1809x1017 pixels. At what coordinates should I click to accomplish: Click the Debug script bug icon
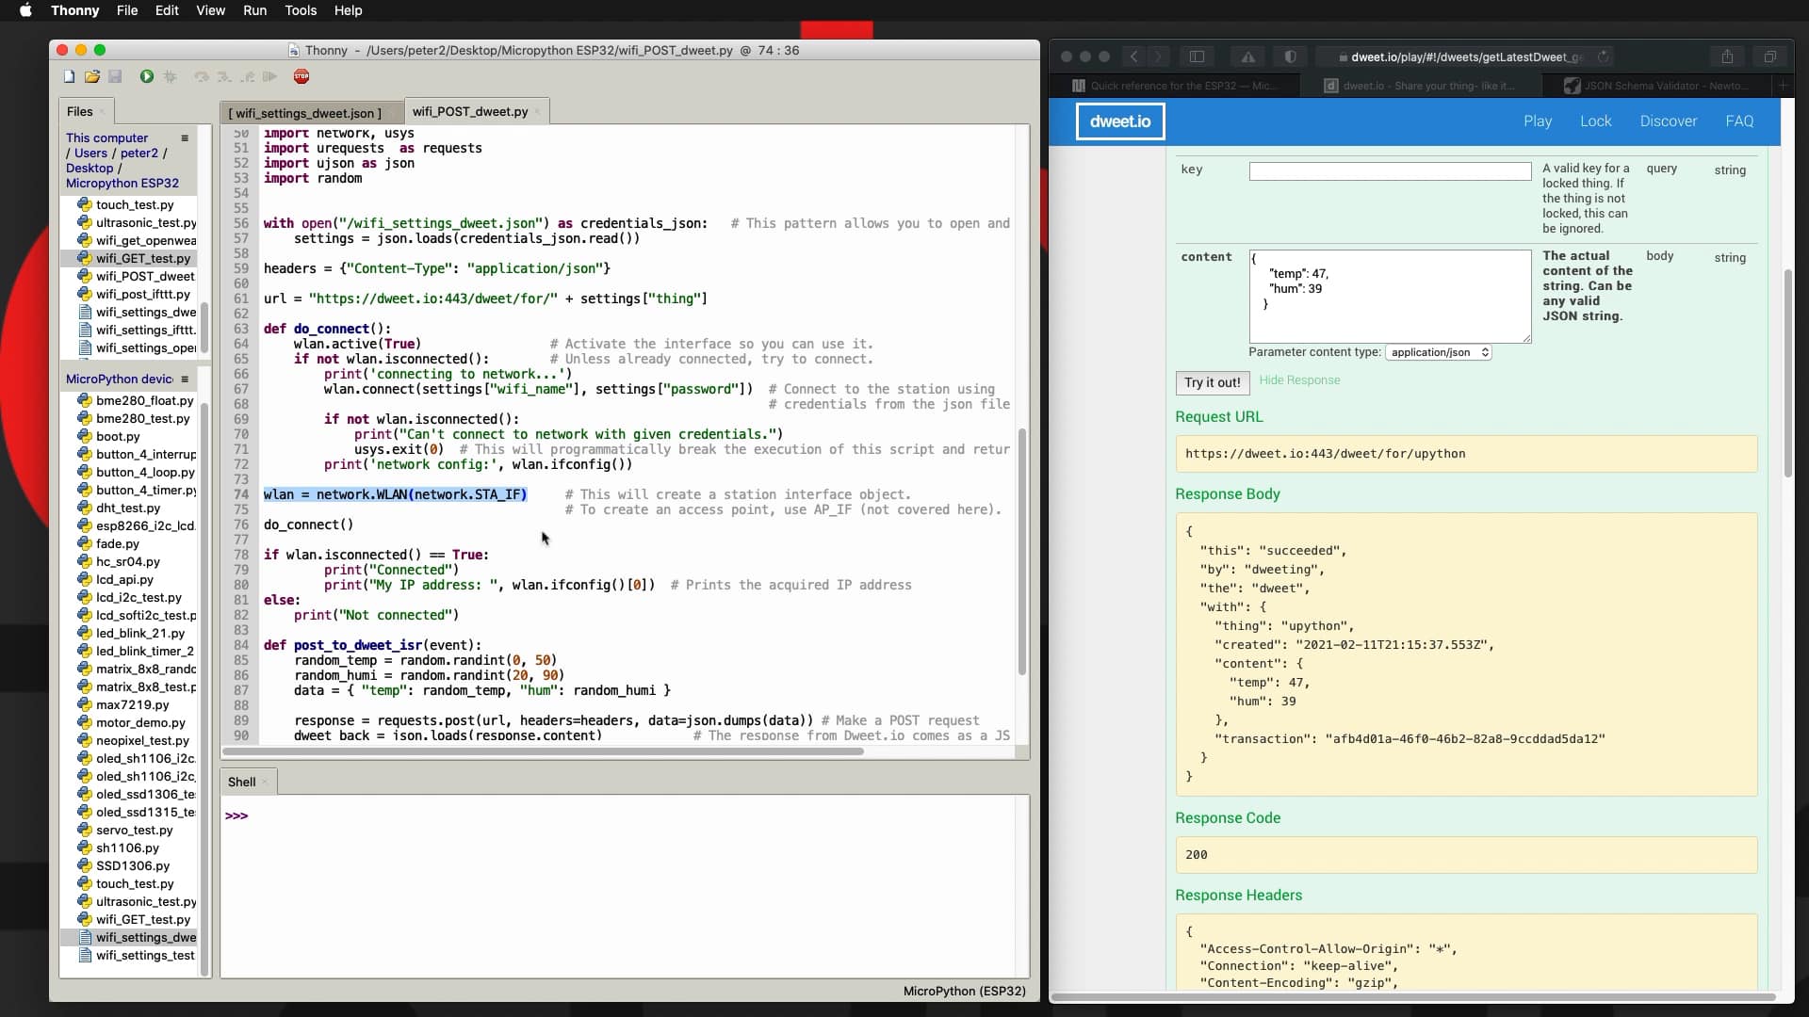click(x=171, y=76)
